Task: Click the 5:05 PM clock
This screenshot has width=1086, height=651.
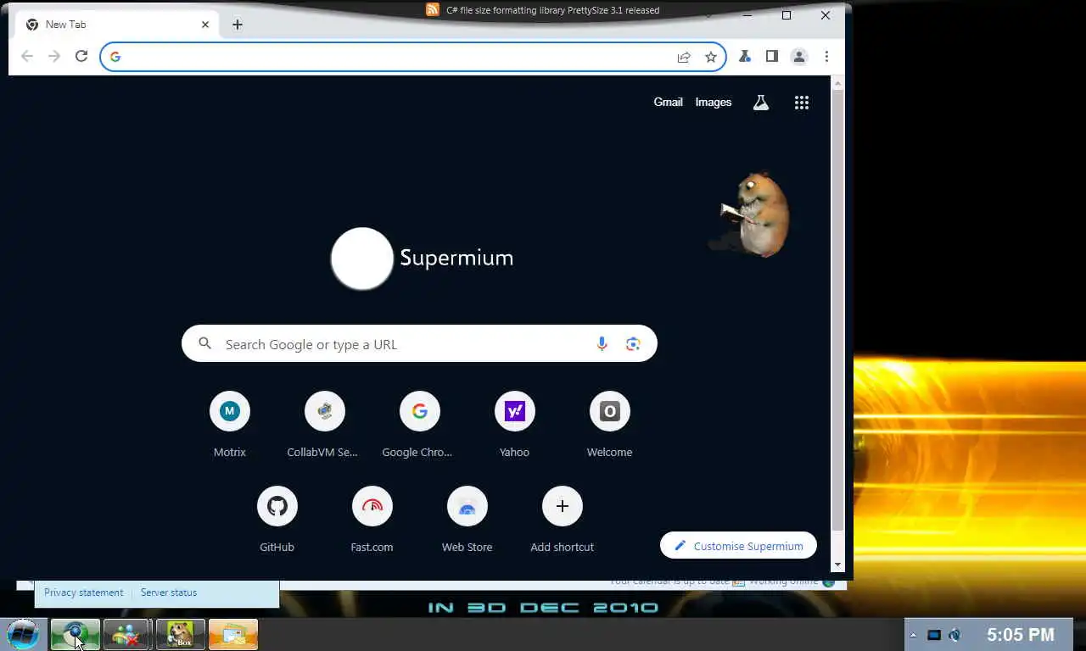Action: 1021,634
